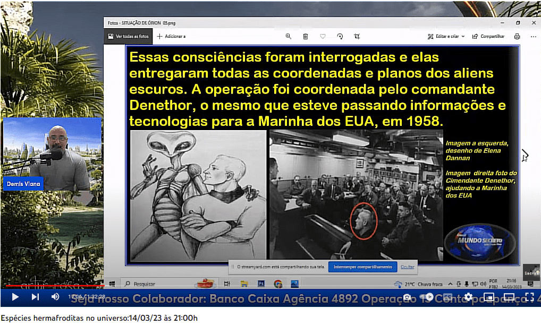Click Compartilhar share button
Image resolution: width=541 pixels, height=325 pixels.
[x=489, y=36]
